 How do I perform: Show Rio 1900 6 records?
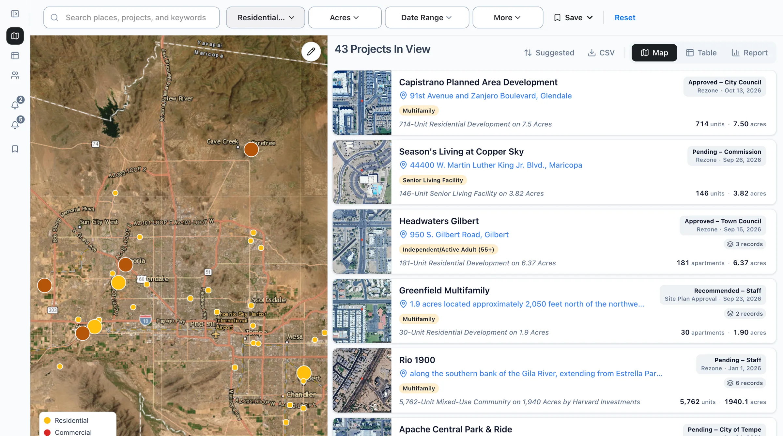(745, 383)
